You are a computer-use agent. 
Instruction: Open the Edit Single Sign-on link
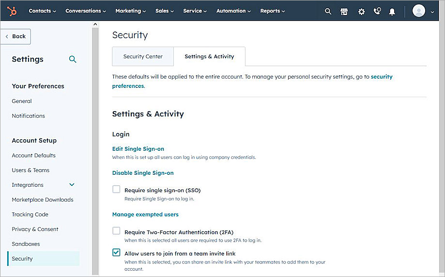point(138,148)
